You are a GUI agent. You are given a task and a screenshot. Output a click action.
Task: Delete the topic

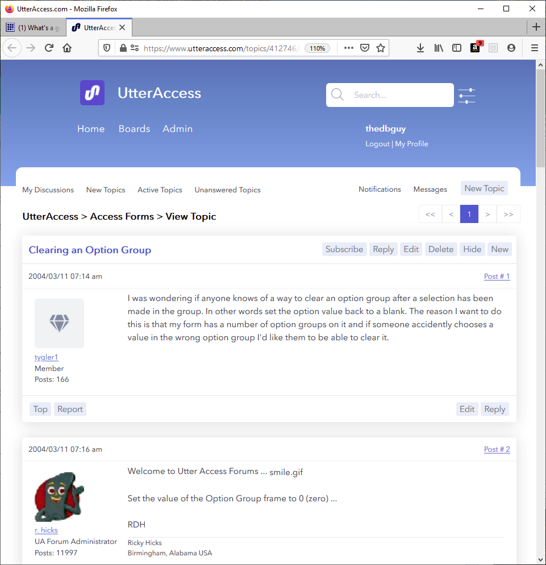[440, 249]
